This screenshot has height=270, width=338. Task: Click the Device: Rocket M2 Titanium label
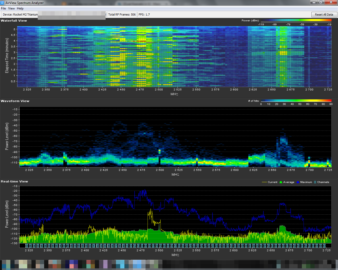point(20,15)
